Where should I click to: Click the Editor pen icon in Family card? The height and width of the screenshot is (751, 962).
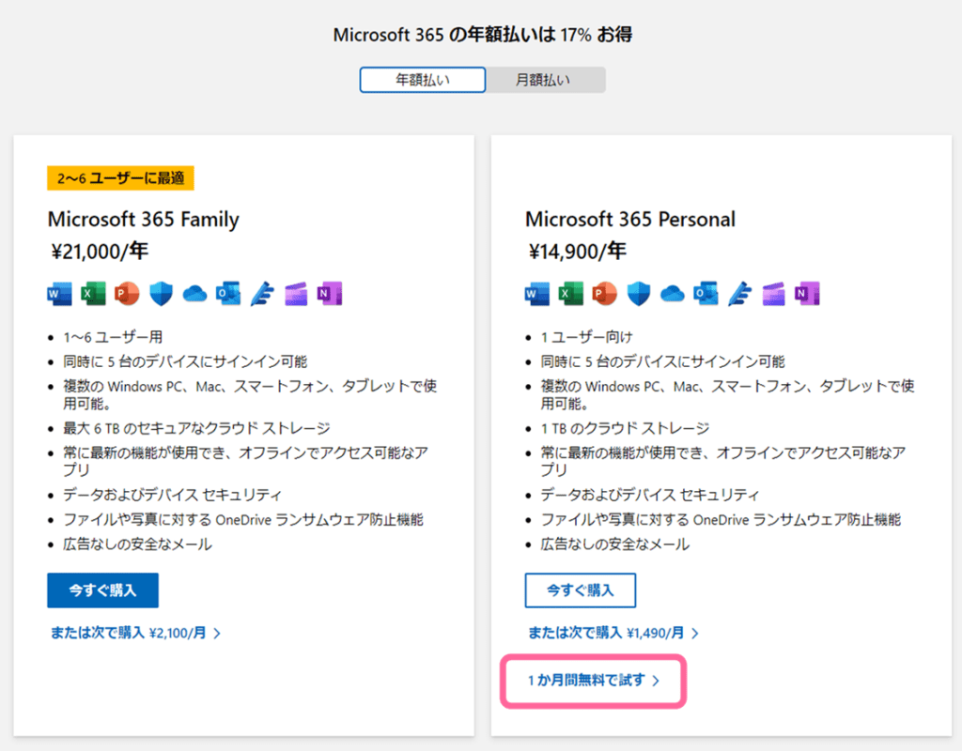point(262,294)
